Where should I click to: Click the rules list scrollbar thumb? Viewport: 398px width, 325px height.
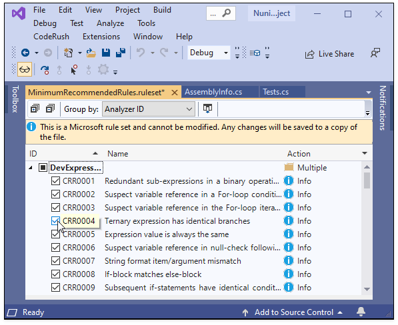click(x=367, y=180)
